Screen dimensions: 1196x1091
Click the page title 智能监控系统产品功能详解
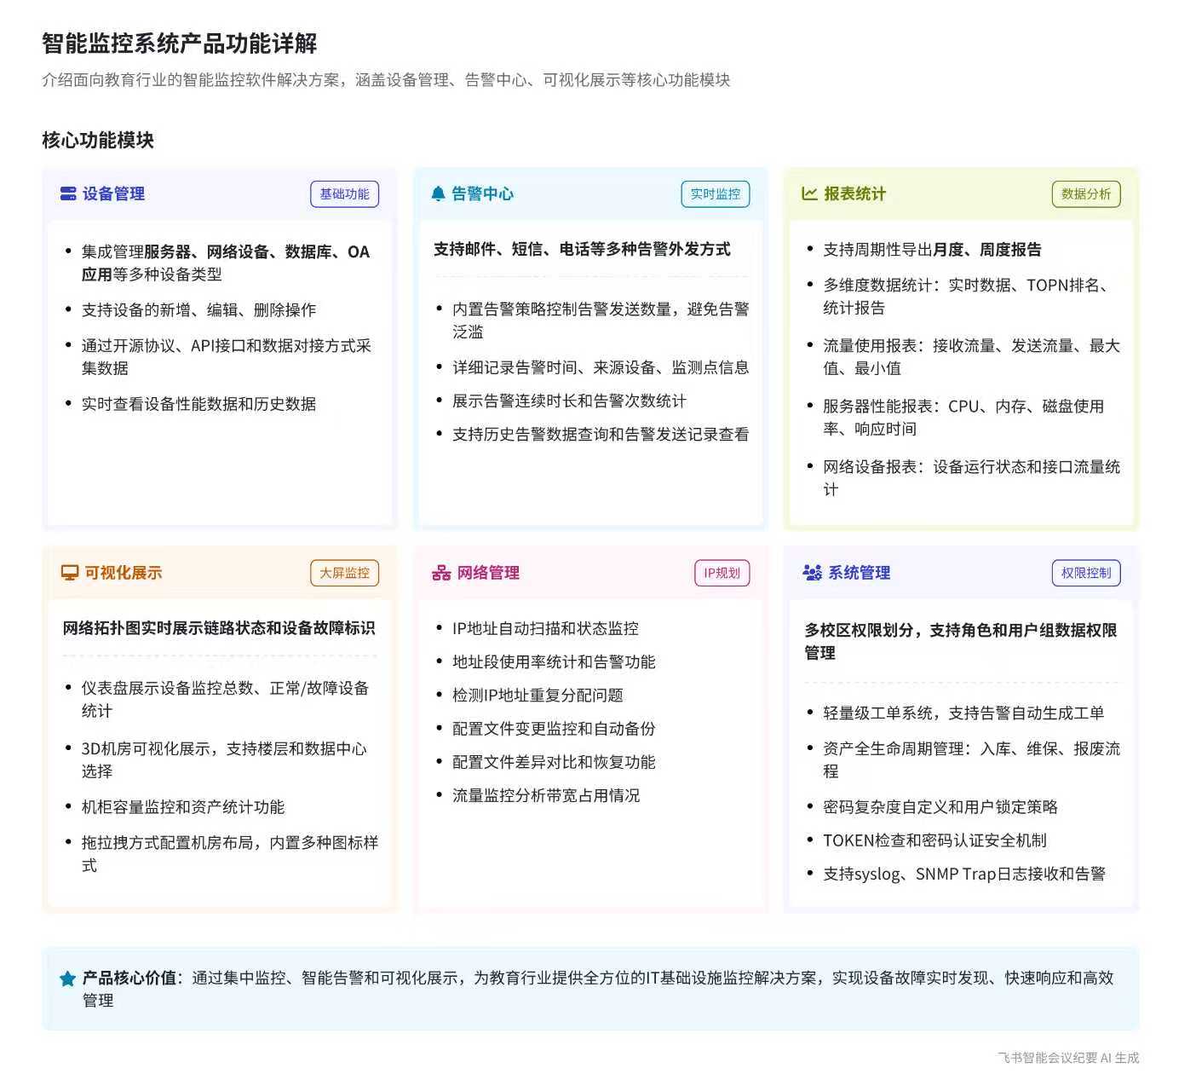click(180, 43)
